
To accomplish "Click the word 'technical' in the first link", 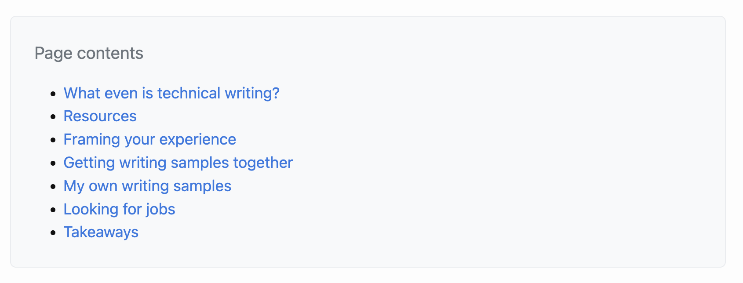I will (189, 93).
